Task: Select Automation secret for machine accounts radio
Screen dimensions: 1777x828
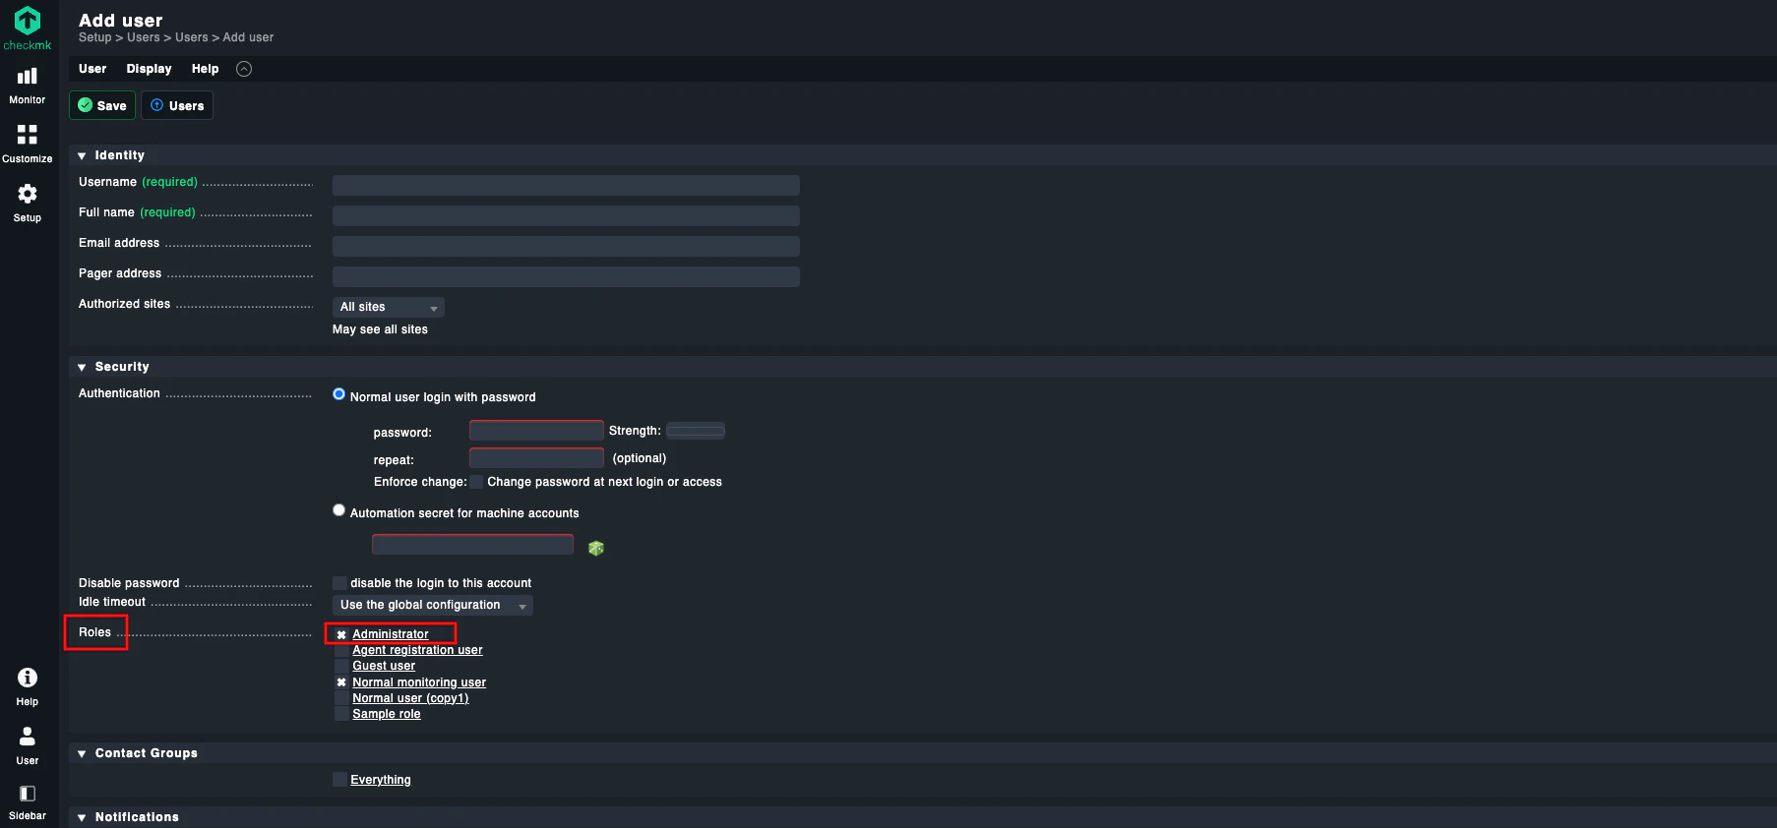Action: (x=338, y=510)
